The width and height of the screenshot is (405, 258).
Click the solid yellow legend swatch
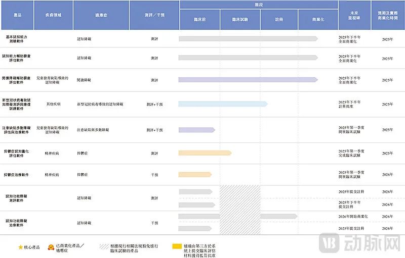[x=177, y=247]
